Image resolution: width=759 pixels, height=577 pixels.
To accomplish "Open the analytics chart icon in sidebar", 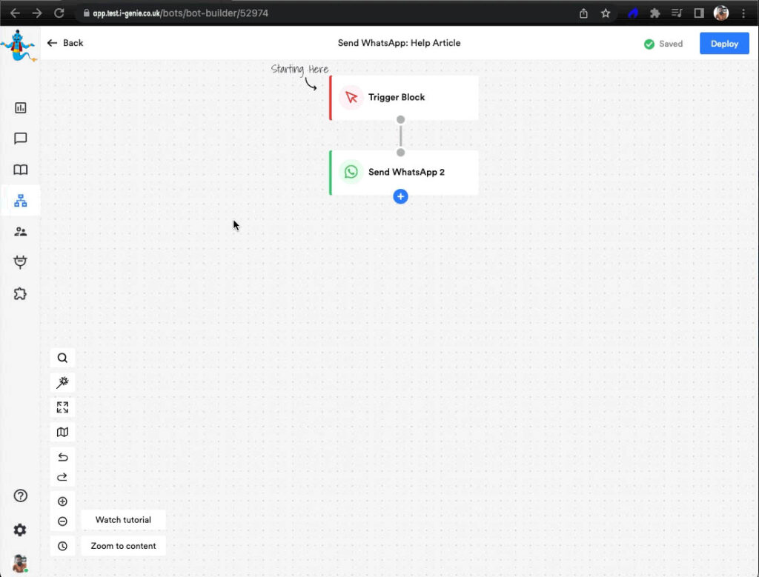I will 21,108.
